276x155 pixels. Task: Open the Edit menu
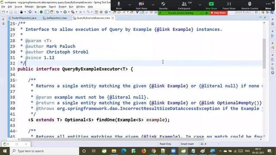[10, 7]
